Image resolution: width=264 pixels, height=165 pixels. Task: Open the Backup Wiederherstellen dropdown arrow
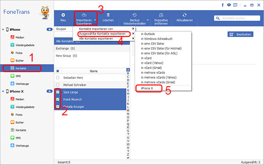pos(148,20)
